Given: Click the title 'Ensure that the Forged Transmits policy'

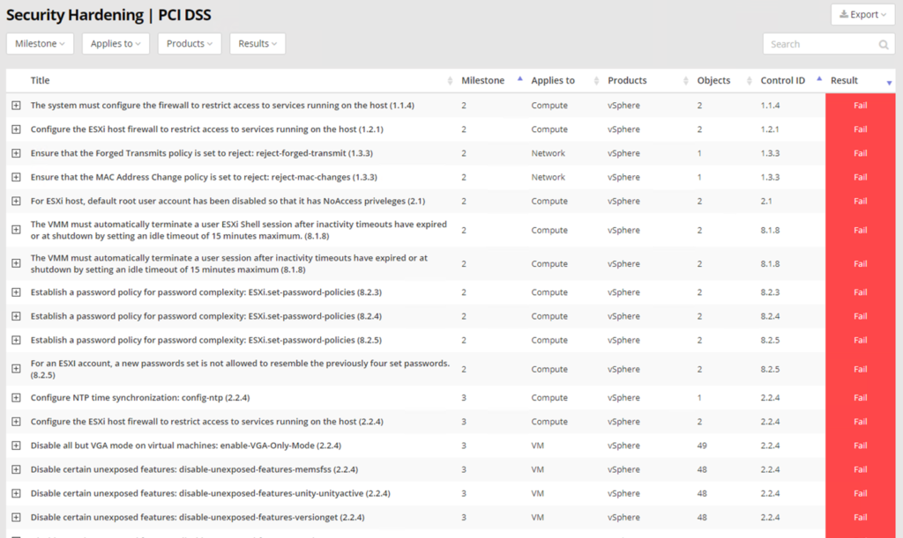Looking at the screenshot, I should point(202,153).
